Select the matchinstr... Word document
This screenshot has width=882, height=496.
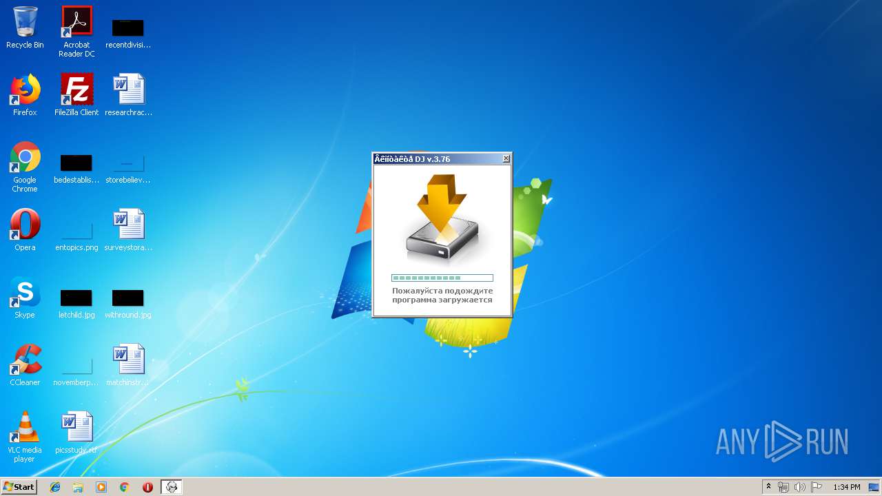[x=128, y=365]
